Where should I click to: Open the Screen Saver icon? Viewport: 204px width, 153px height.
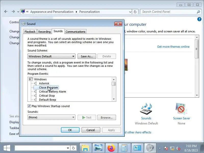[181, 109]
